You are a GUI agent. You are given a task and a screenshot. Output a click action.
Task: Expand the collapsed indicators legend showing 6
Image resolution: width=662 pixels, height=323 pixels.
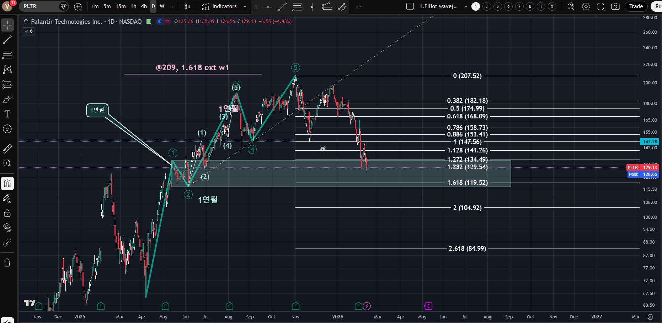point(28,31)
